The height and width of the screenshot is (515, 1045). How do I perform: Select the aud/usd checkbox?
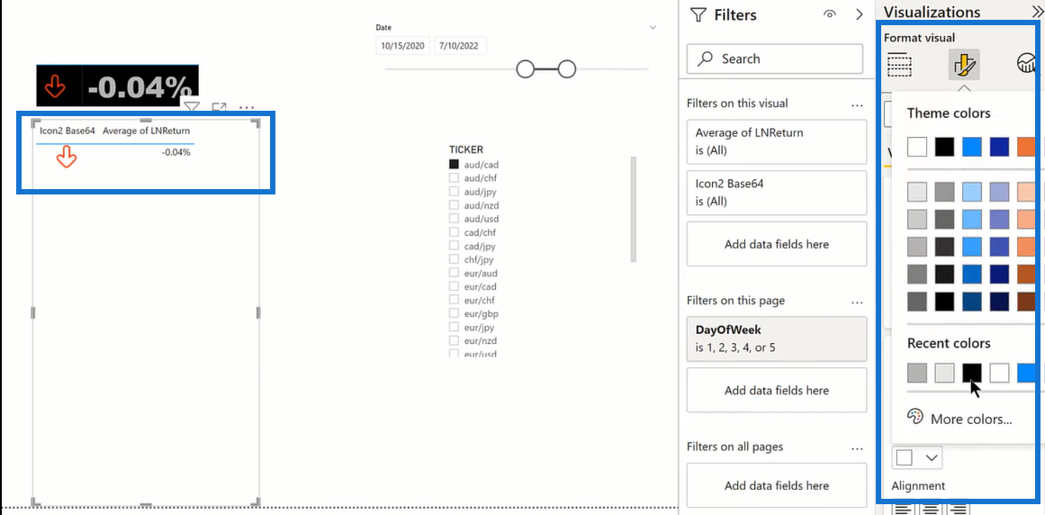tap(454, 219)
